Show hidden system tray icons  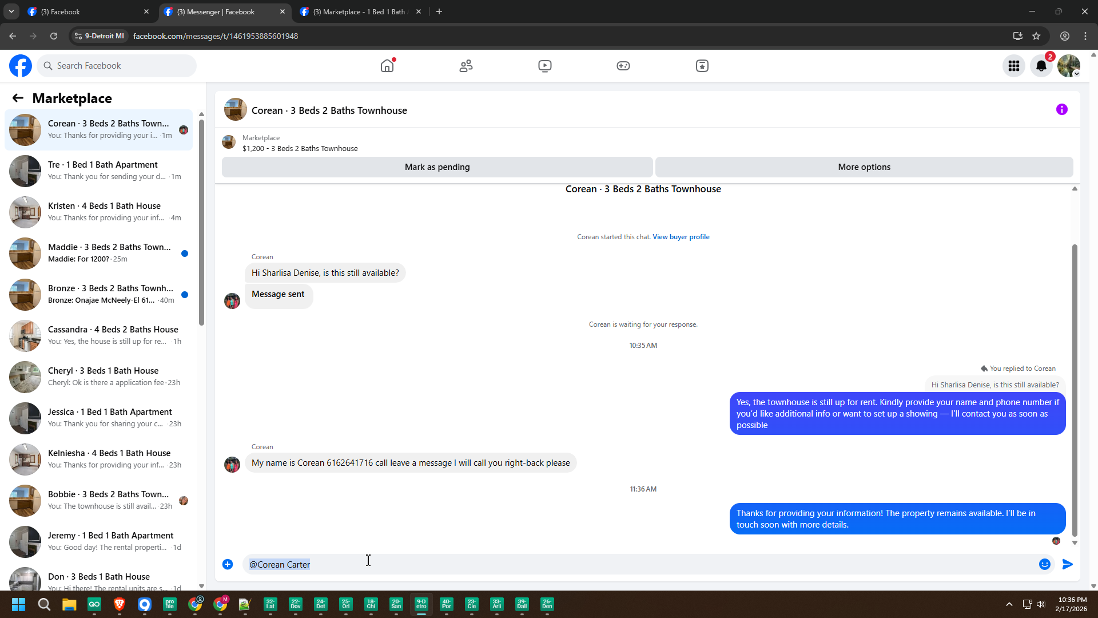pos(1009,604)
